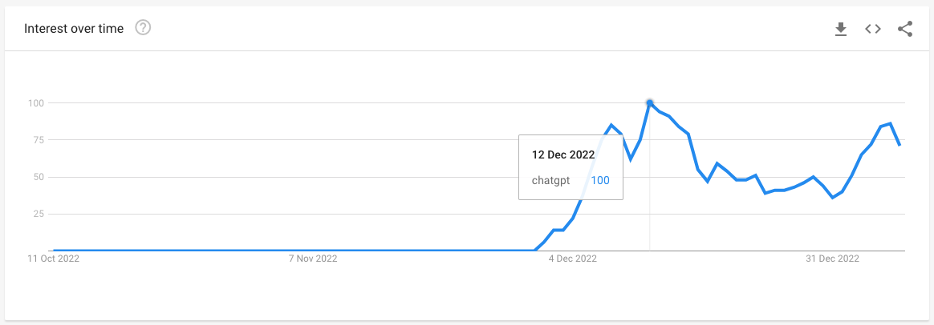Click the 100 y-axis label
This screenshot has width=934, height=325.
35,103
